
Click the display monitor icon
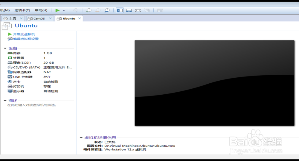[10, 91]
